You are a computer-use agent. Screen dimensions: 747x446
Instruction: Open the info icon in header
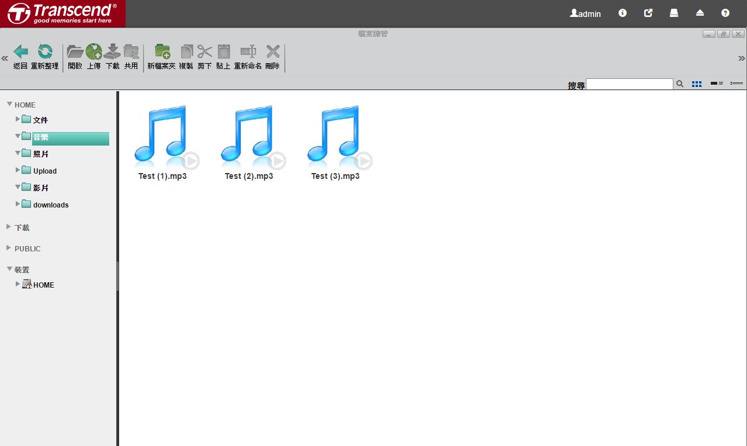click(x=623, y=13)
